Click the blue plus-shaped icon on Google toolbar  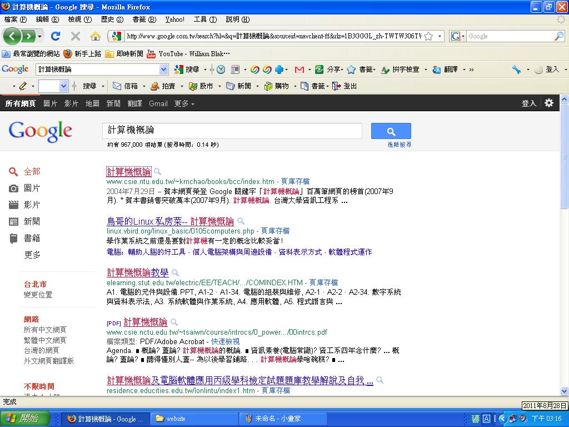click(279, 69)
